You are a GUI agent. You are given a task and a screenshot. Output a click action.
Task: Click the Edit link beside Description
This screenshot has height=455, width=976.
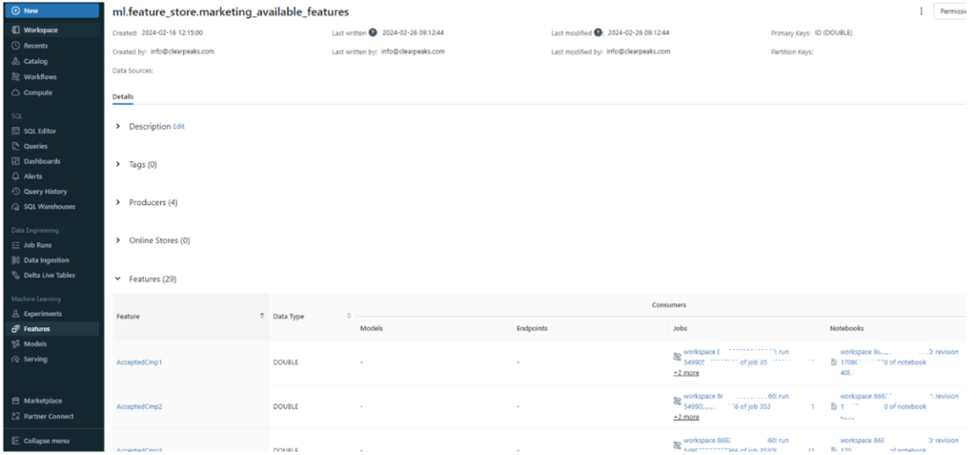click(179, 126)
